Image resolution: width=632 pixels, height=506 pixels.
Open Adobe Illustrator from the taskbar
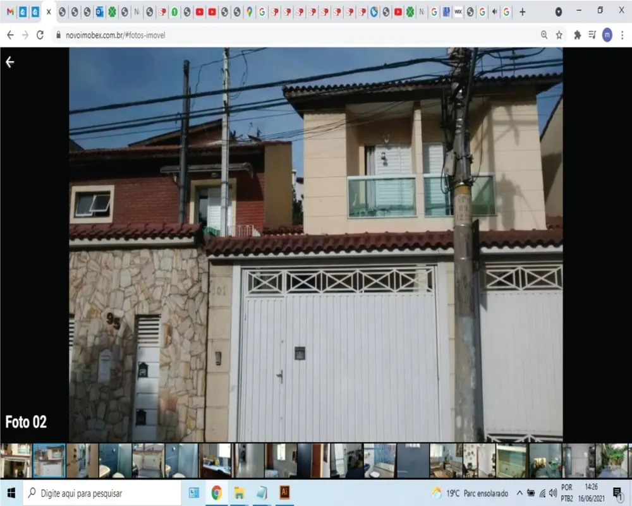click(x=284, y=493)
